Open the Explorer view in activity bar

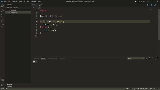[2, 5]
